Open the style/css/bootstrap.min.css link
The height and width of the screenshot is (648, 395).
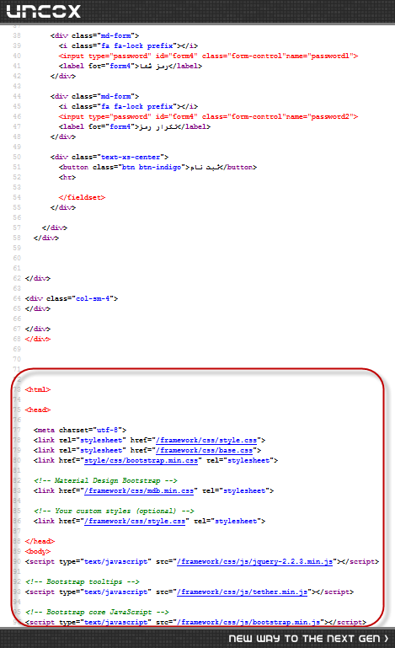141,460
